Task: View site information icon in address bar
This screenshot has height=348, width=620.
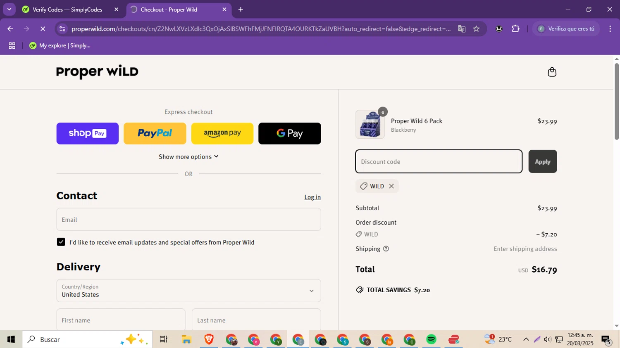Action: pyautogui.click(x=62, y=28)
